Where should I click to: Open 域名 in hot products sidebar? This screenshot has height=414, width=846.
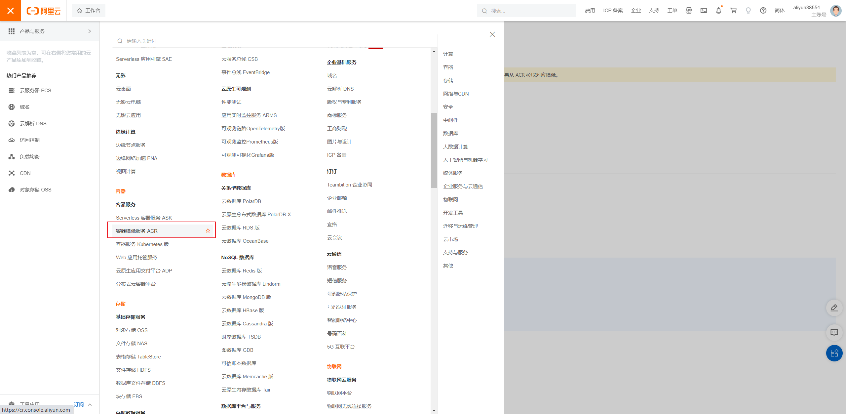[x=24, y=107]
